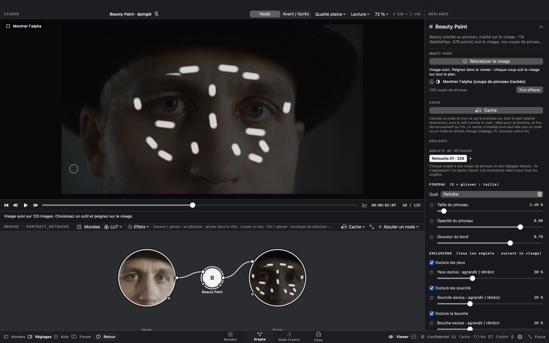Step back one frame

click(x=15, y=205)
